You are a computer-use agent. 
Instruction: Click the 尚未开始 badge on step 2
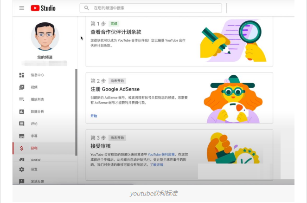(117, 81)
